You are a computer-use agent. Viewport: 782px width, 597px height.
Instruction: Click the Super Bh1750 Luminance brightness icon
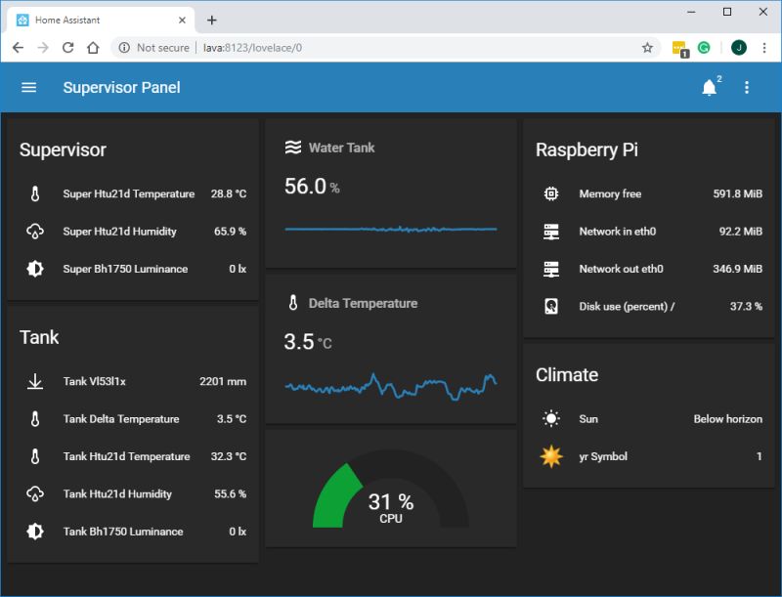point(35,269)
